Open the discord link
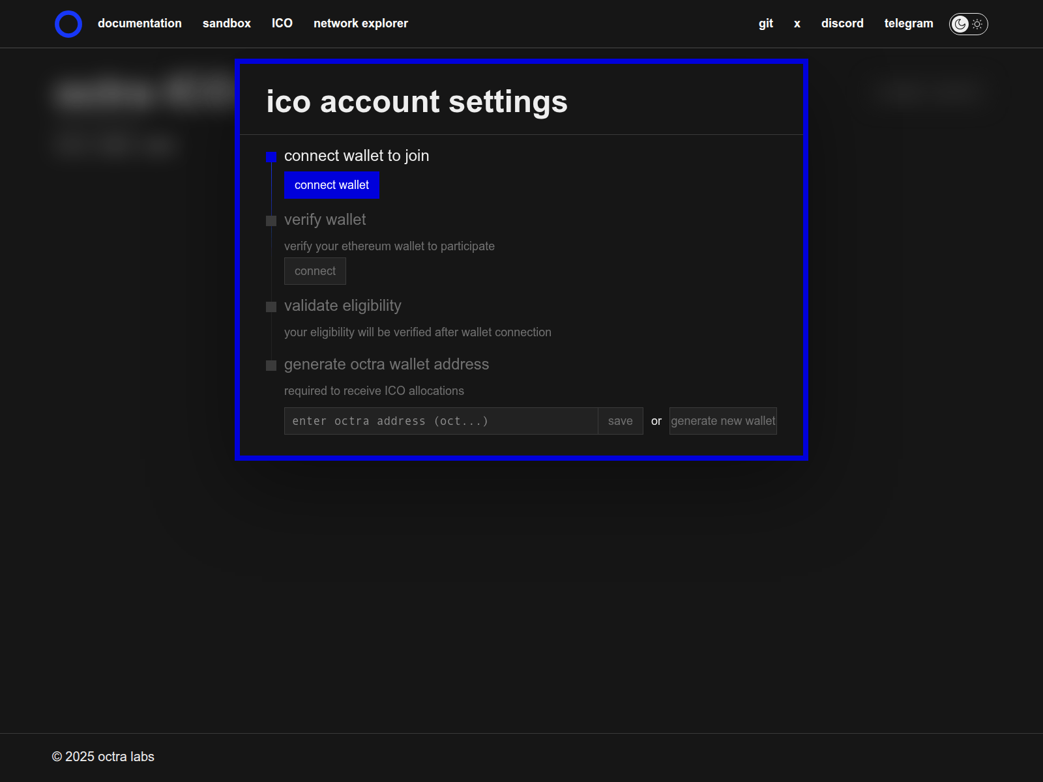 click(842, 23)
